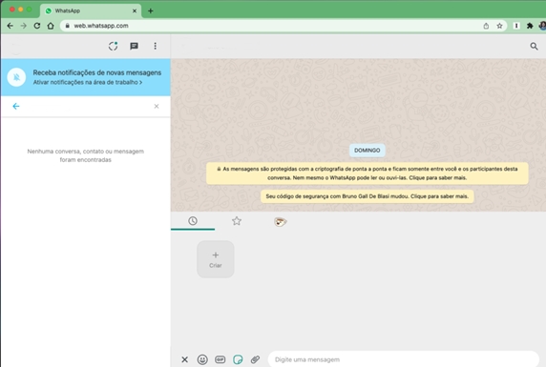546x367 pixels.
Task: Close the sticker panel with X
Action: pos(184,359)
